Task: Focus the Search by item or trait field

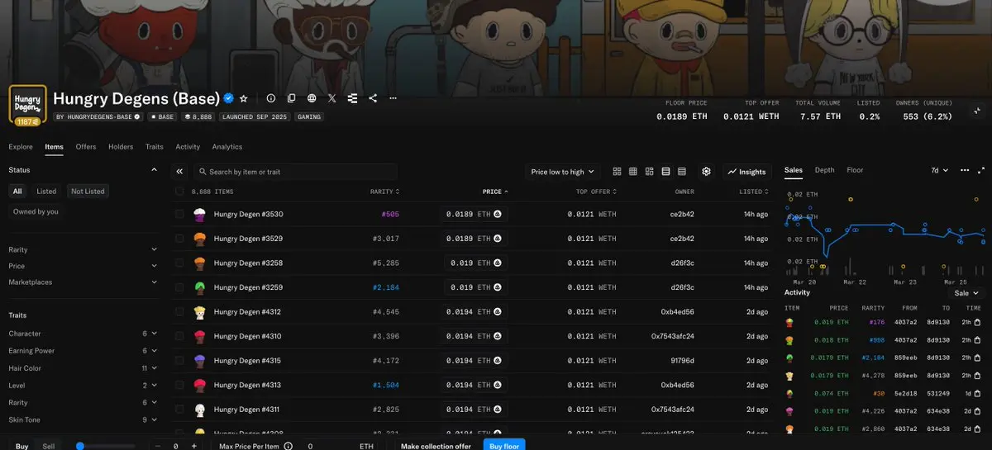Action: tap(295, 172)
